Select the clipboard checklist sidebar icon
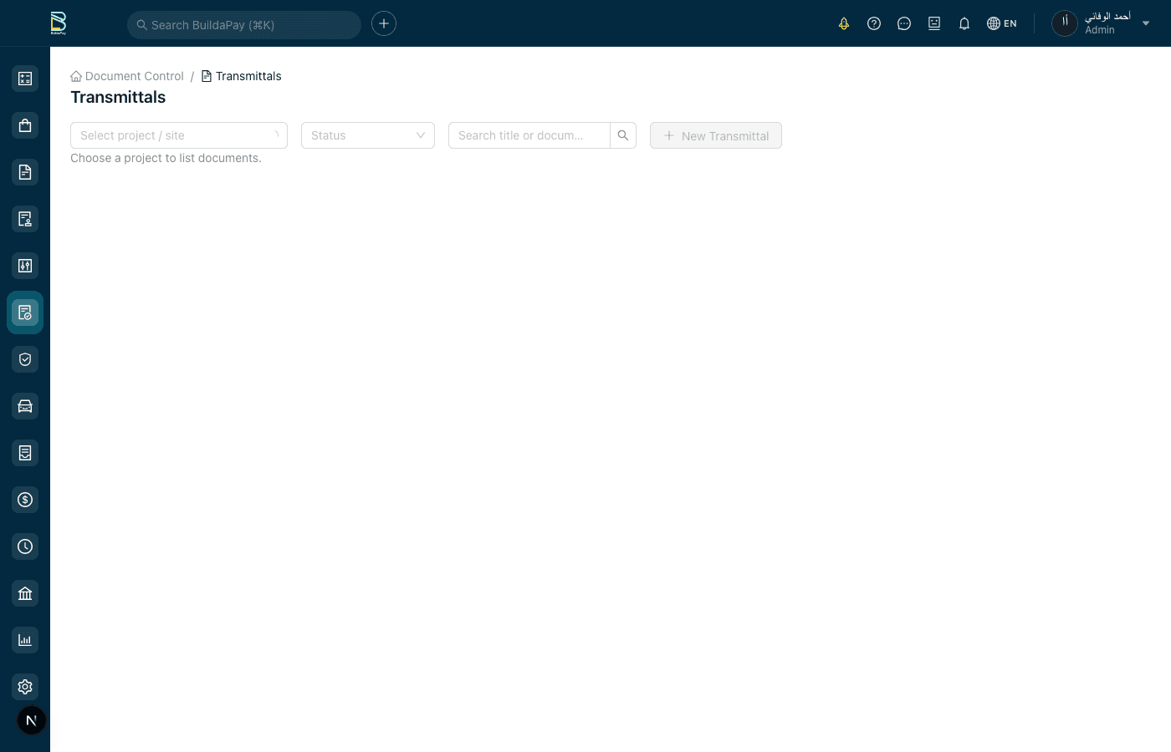Image resolution: width=1171 pixels, height=752 pixels. tap(25, 452)
